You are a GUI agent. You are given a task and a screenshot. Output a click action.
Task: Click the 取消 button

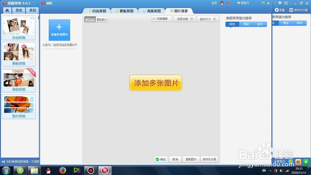[x=175, y=159]
